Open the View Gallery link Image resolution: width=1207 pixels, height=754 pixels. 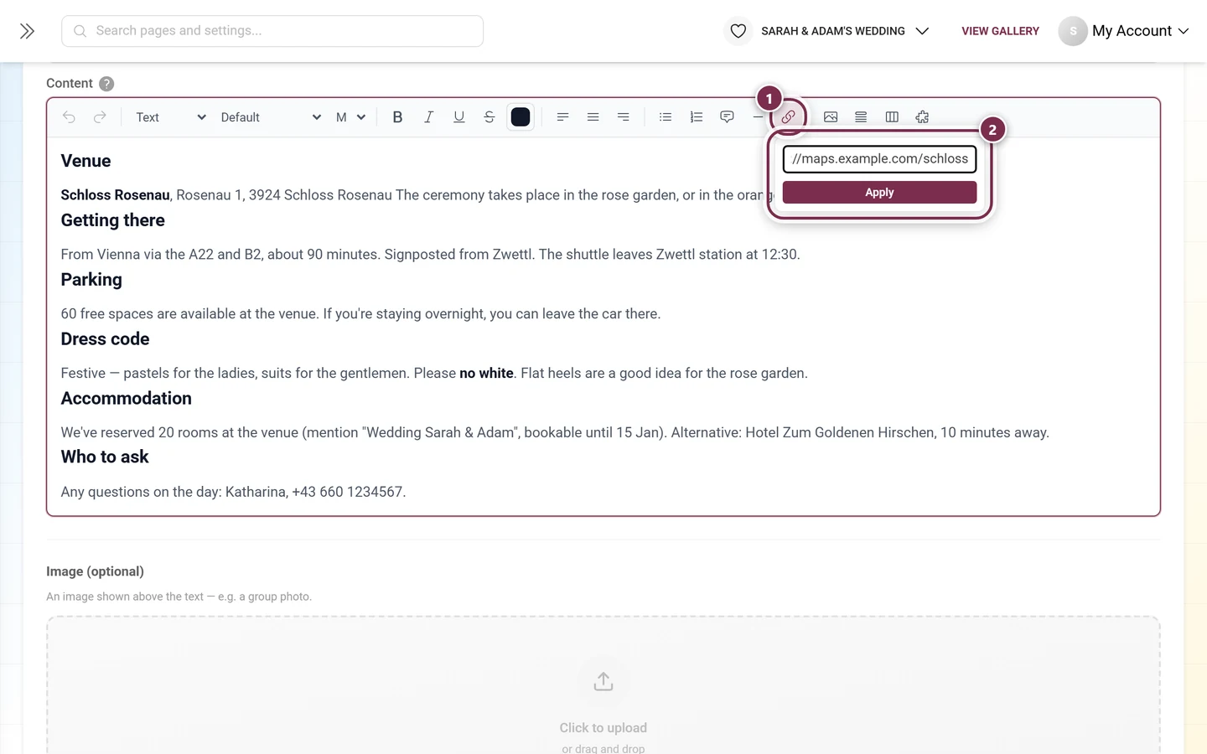(1000, 31)
